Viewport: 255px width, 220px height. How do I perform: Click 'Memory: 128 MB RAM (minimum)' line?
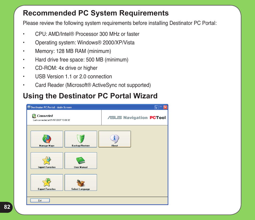(73, 51)
